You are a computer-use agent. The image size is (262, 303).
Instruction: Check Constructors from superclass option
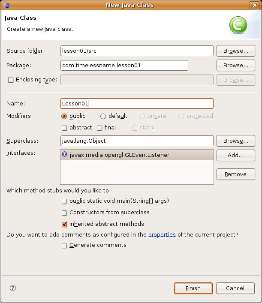point(64,213)
